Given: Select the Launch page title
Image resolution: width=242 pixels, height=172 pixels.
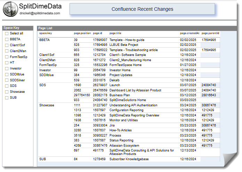Looking at the screenshot, I should click(x=115, y=85).
